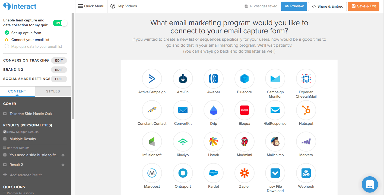The image size is (384, 195).
Task: Select the Drip email provider icon
Action: point(213,110)
